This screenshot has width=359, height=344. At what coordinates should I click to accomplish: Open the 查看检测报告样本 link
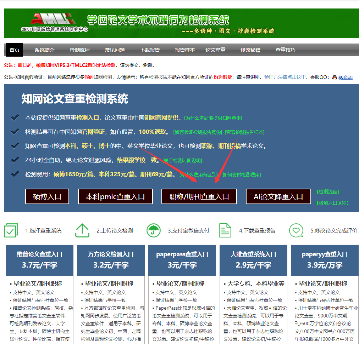point(245,132)
